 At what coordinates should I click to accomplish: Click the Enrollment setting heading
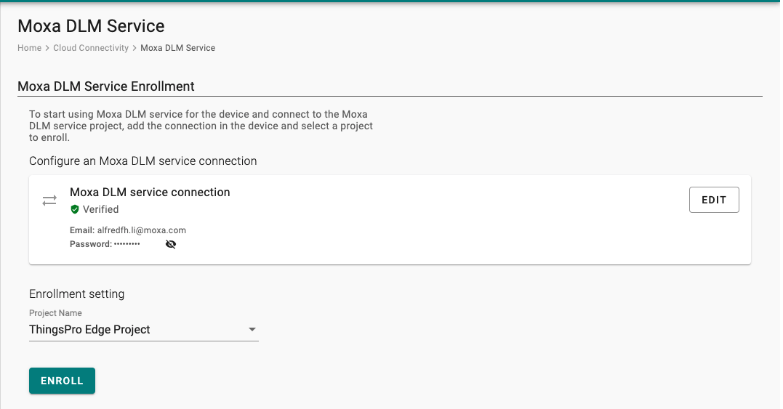(76, 293)
